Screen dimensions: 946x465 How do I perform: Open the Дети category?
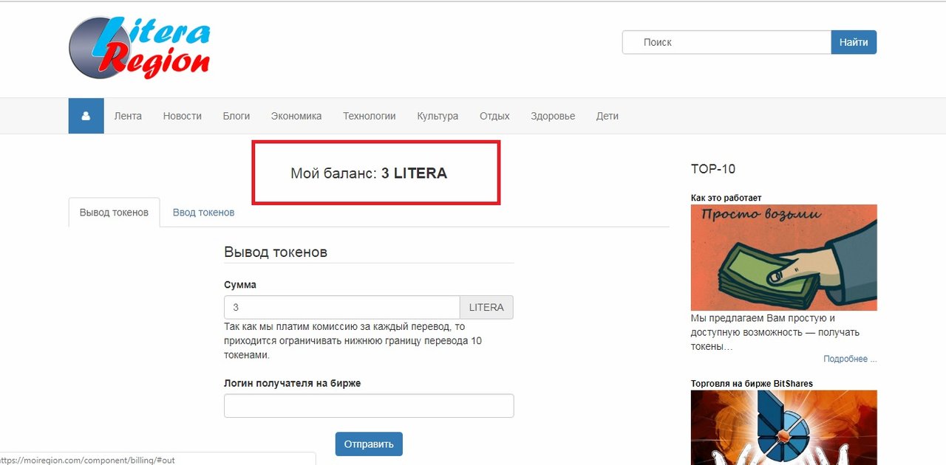point(608,116)
